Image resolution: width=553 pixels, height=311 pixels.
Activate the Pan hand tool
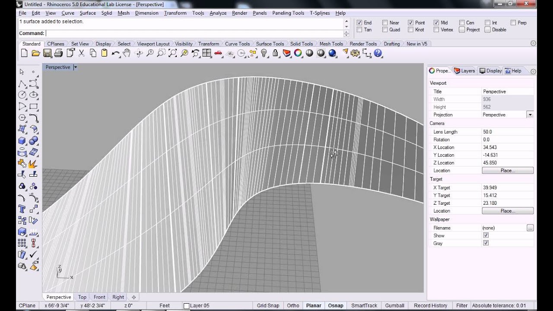[127, 53]
